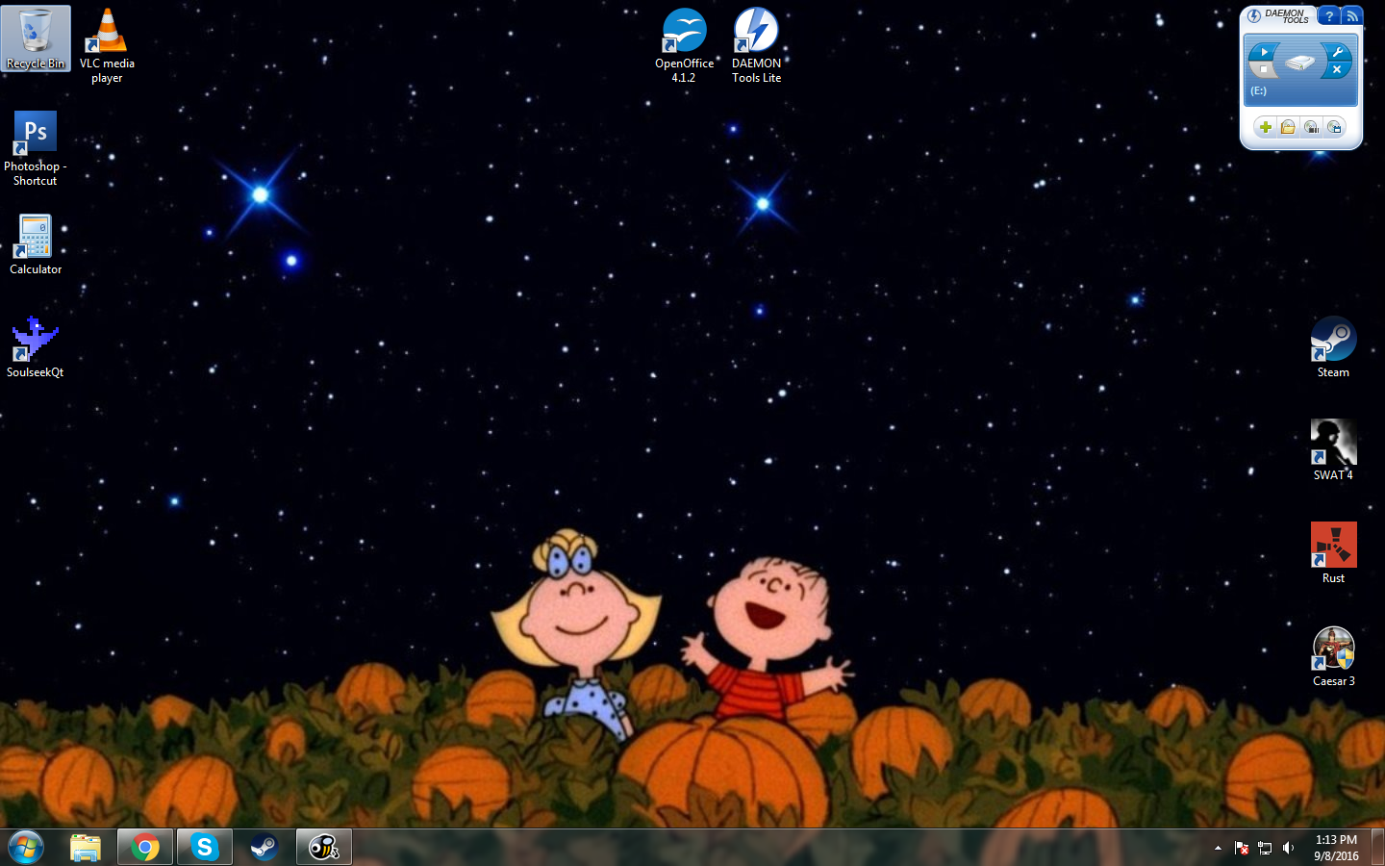Click the DAEMON Tools gadget mount play button

pyautogui.click(x=1264, y=52)
